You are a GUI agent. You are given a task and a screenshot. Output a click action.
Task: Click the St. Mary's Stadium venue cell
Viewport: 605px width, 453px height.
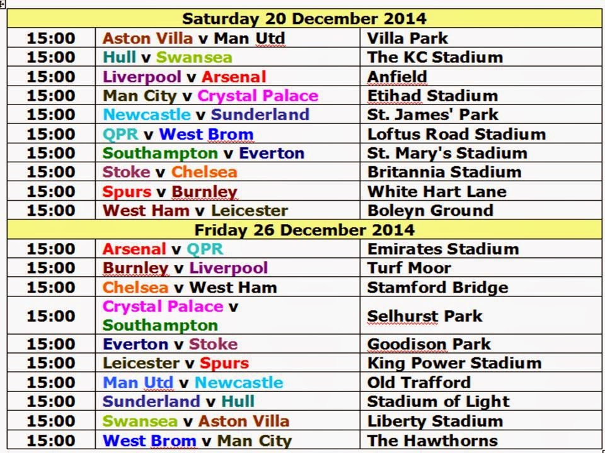point(481,152)
